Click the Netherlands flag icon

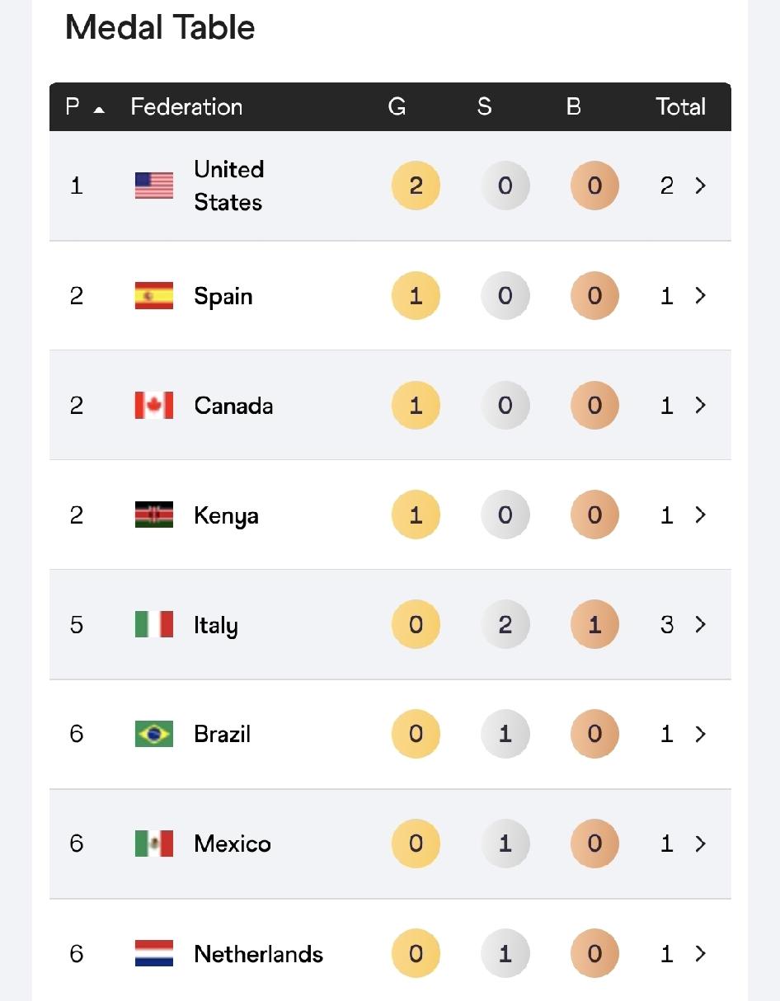tap(154, 953)
